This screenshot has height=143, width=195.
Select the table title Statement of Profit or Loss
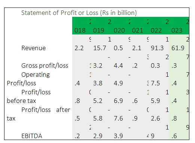pos(79,13)
